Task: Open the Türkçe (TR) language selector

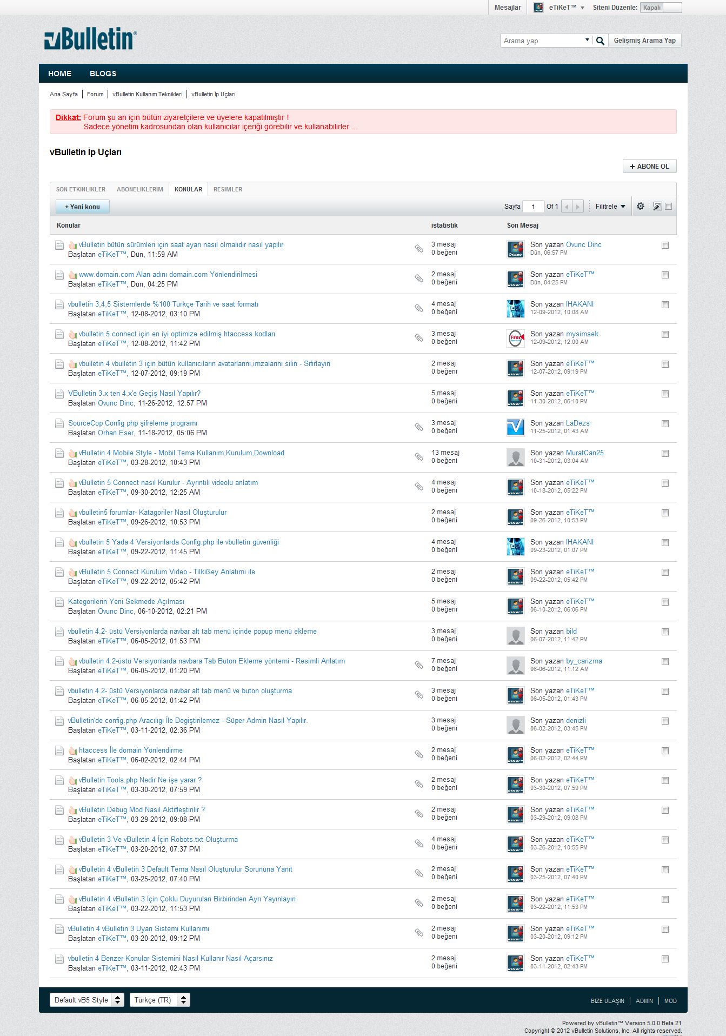Action: point(159,1000)
